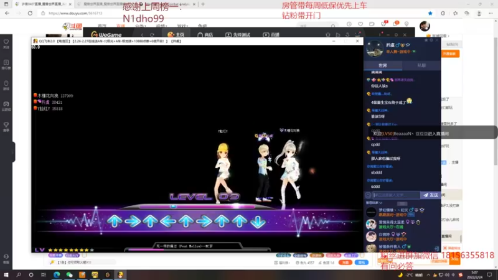Screen dimensions: 498x280
Task: Click the search magnifier in Douyu header
Action: point(333,26)
